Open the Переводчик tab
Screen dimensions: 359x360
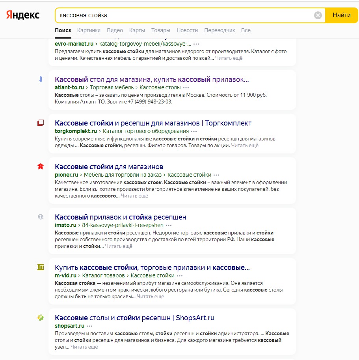pyautogui.click(x=219, y=30)
